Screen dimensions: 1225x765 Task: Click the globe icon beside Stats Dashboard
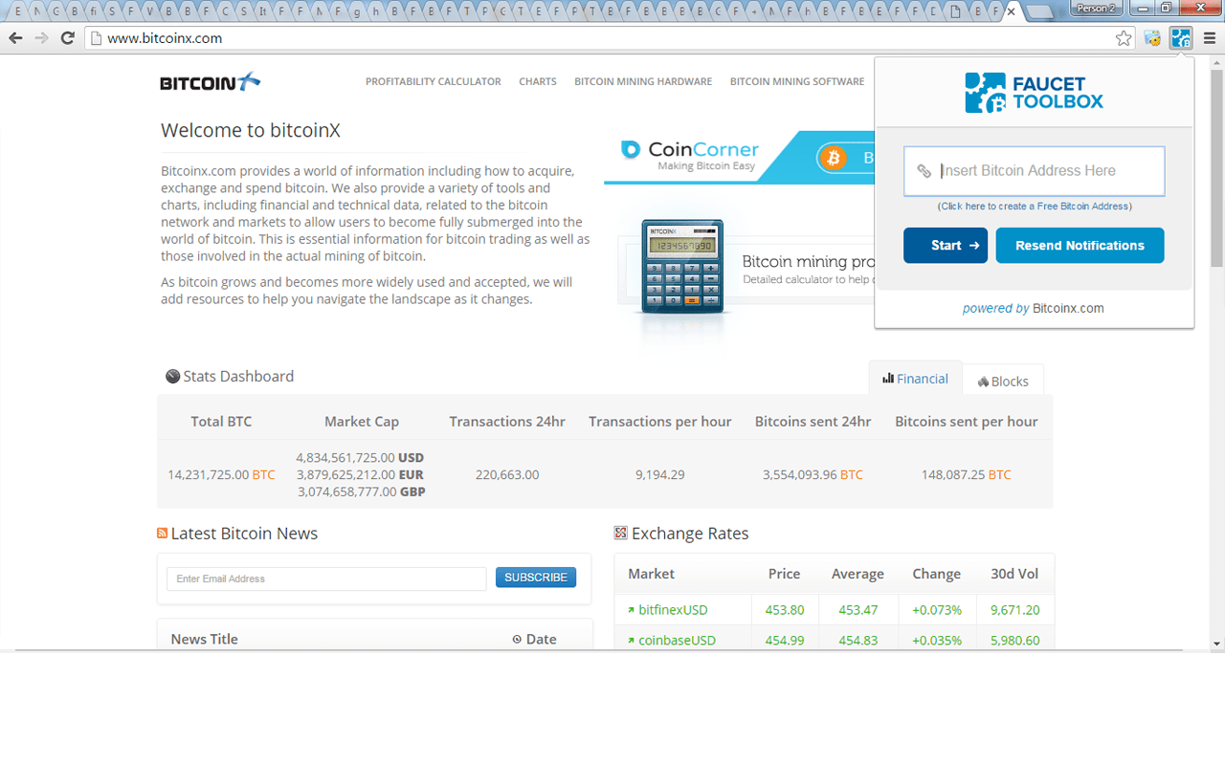click(172, 376)
